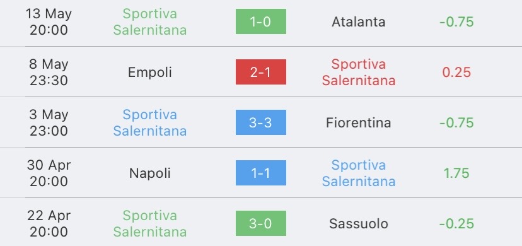Viewport: 522px width, 246px height.
Task: Open the Fiorentina team link
Action: pyautogui.click(x=359, y=123)
